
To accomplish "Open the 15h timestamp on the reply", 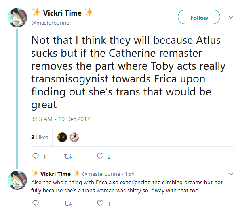I will click(x=130, y=174).
